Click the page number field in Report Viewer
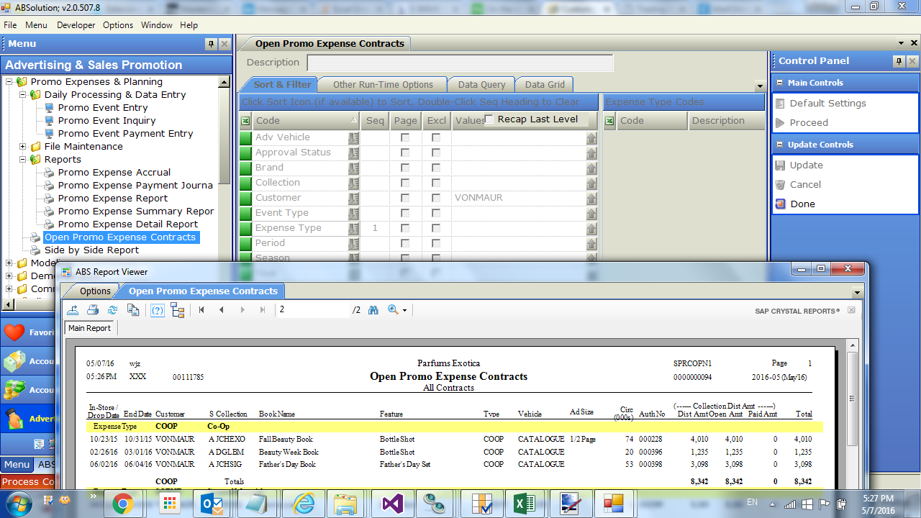This screenshot has height=518, width=921. pos(313,310)
